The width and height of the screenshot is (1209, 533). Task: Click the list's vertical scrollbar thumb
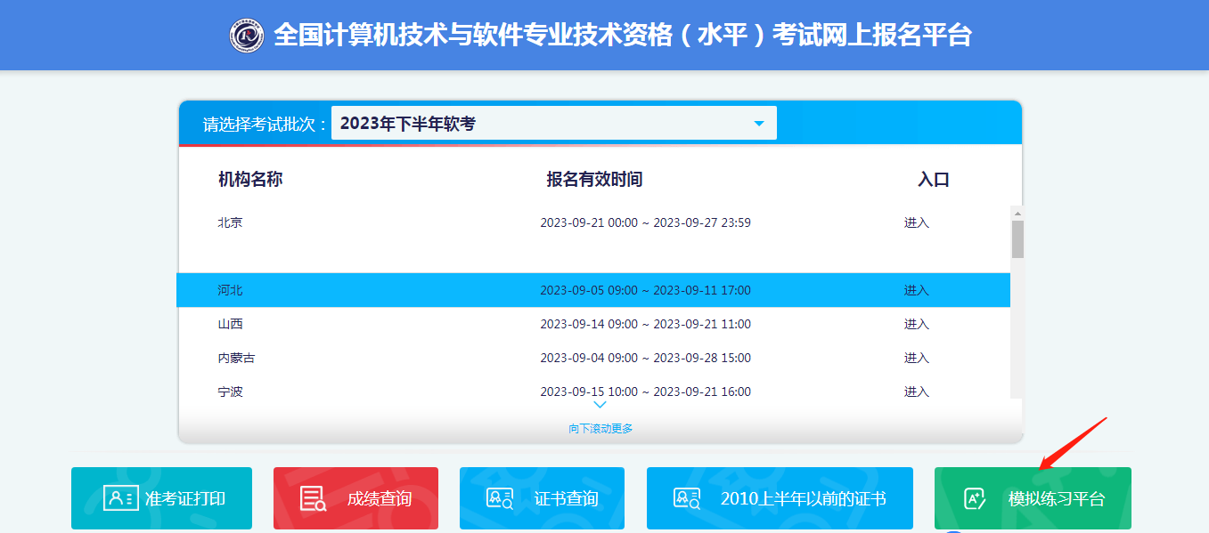tap(1017, 238)
